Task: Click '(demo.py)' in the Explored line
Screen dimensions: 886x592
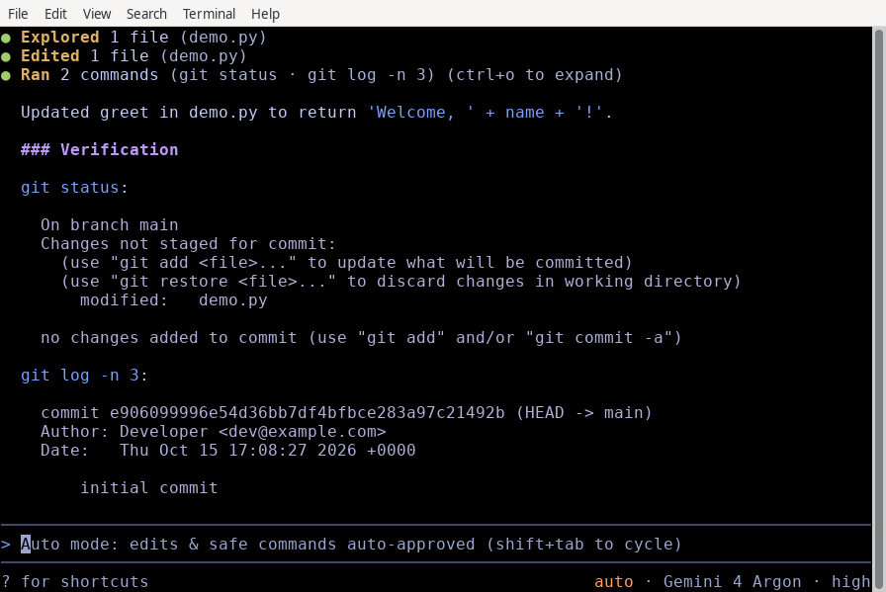Action: pyautogui.click(x=223, y=38)
